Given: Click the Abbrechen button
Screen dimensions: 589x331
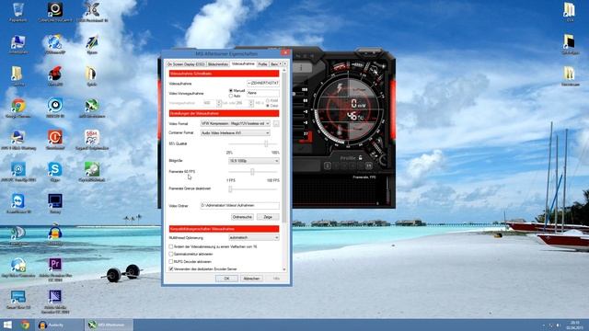Looking at the screenshot, I should click(251, 279).
